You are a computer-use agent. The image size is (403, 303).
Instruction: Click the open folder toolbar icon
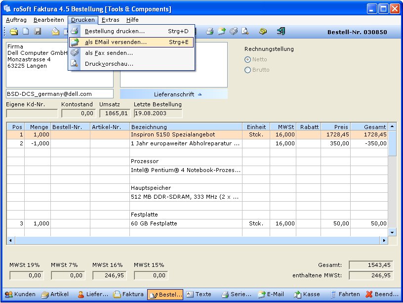(x=14, y=32)
